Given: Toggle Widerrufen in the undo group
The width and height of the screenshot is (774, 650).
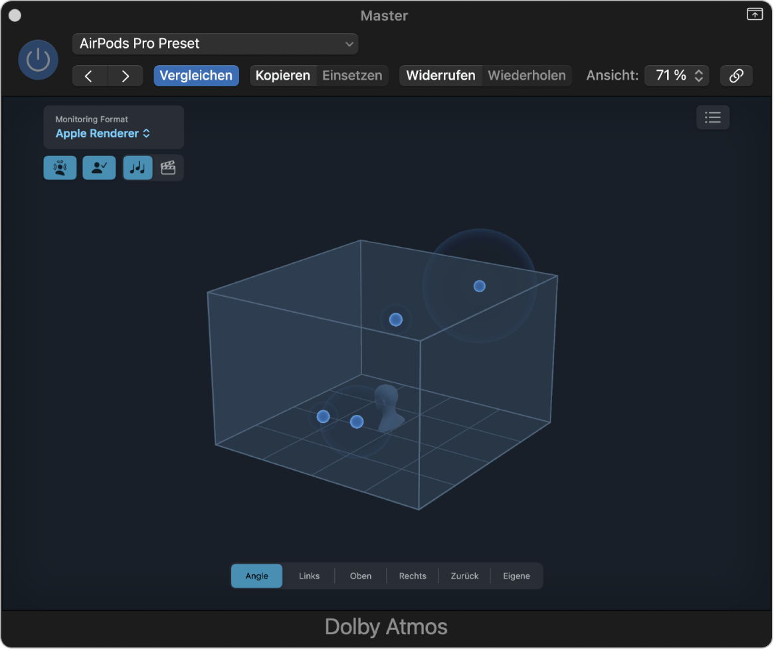Looking at the screenshot, I should point(440,75).
